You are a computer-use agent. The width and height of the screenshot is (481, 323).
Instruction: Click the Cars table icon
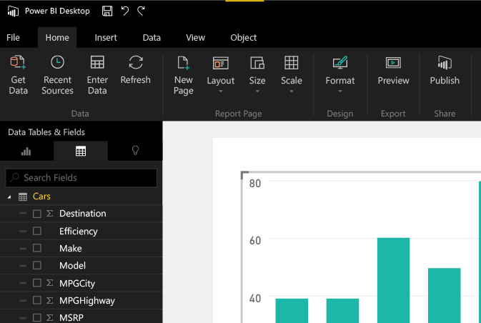click(x=23, y=197)
